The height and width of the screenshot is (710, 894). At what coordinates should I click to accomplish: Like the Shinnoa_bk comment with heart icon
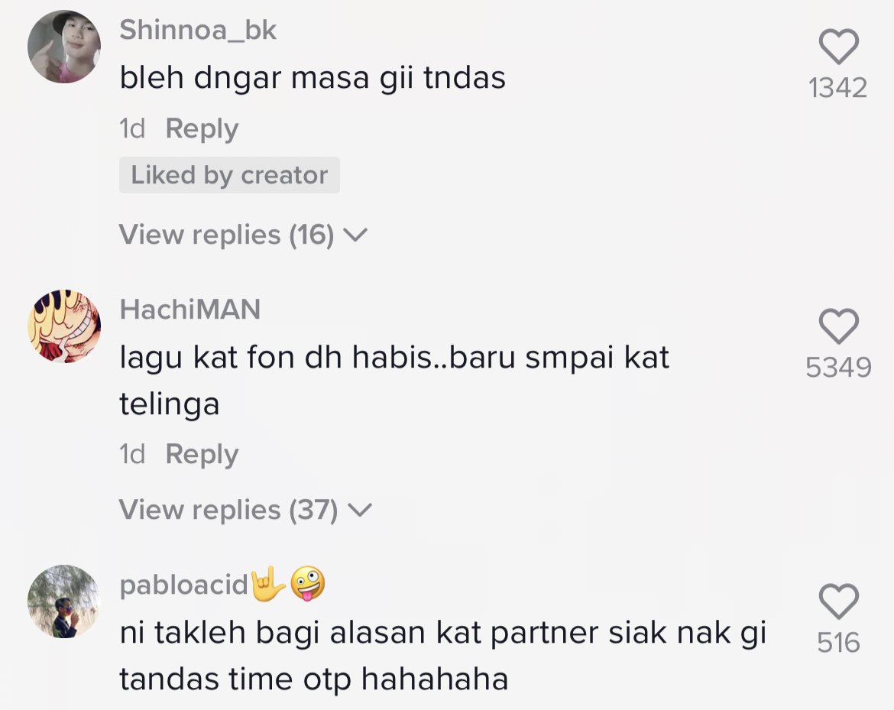pyautogui.click(x=838, y=46)
